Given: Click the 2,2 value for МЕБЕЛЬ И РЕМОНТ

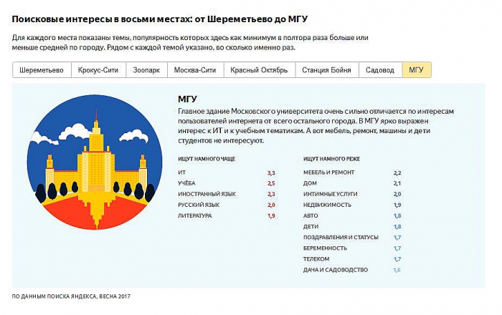Looking at the screenshot, I should (x=397, y=173).
